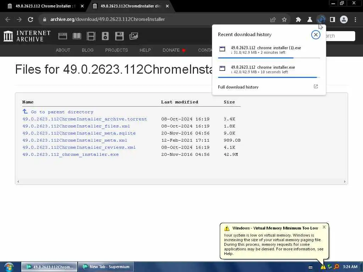This screenshot has width=363, height=272.
Task: Dismiss the Virtual Memory warning balloon
Action: [324, 227]
